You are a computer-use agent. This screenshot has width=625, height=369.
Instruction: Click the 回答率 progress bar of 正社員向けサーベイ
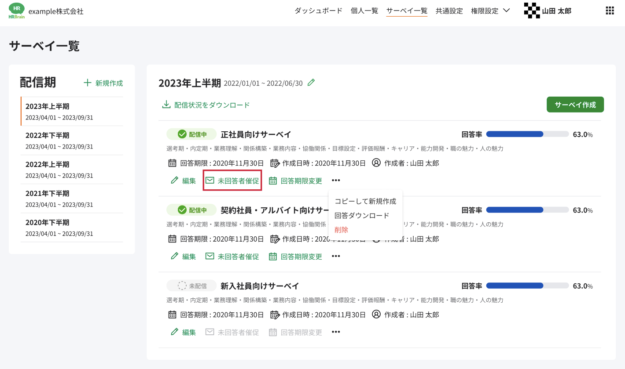pyautogui.click(x=528, y=134)
